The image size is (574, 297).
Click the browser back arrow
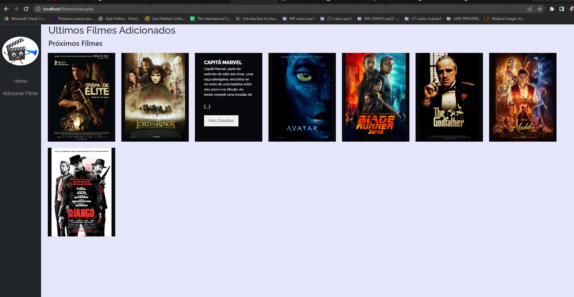6,9
